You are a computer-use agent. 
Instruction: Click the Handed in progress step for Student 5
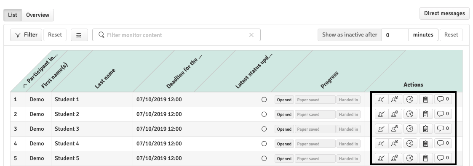[x=348, y=159]
